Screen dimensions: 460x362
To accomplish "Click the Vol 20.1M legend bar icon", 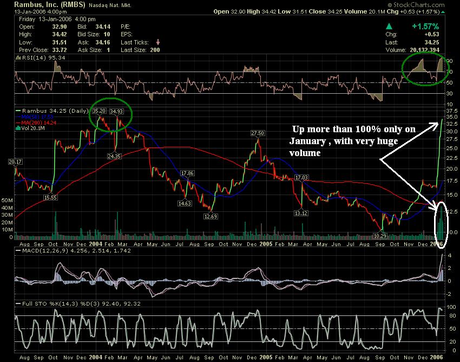I will click(x=17, y=128).
